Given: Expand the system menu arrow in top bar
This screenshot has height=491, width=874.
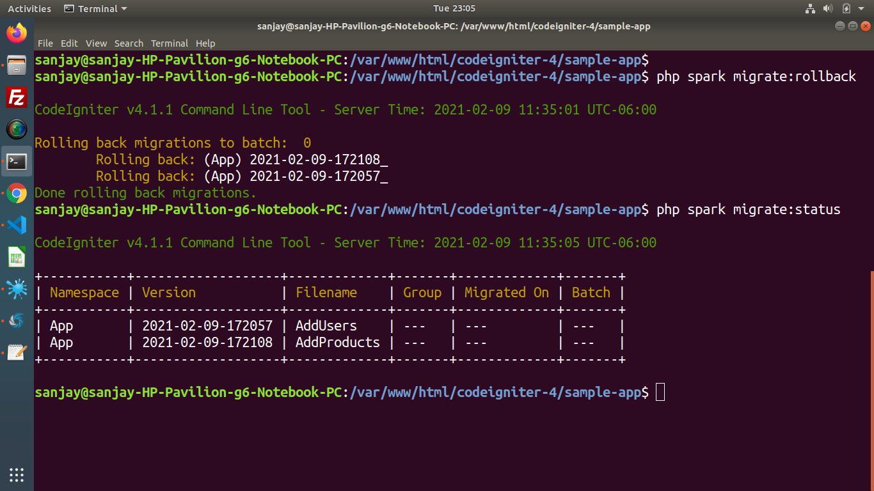Looking at the screenshot, I should 862,9.
